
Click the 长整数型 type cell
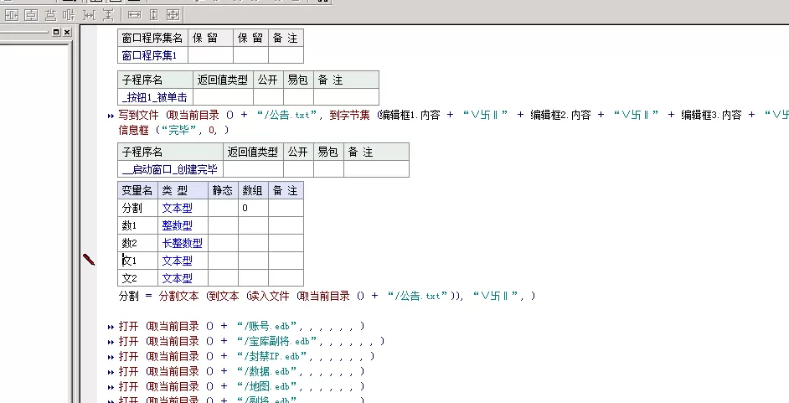[x=183, y=243]
